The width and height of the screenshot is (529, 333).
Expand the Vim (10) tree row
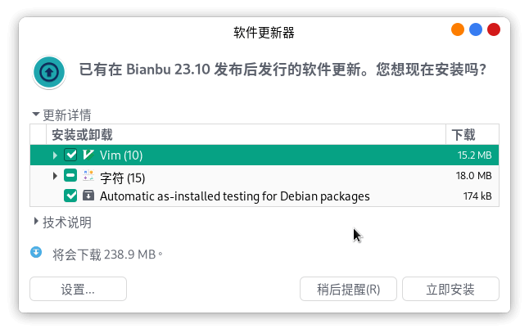pos(55,155)
